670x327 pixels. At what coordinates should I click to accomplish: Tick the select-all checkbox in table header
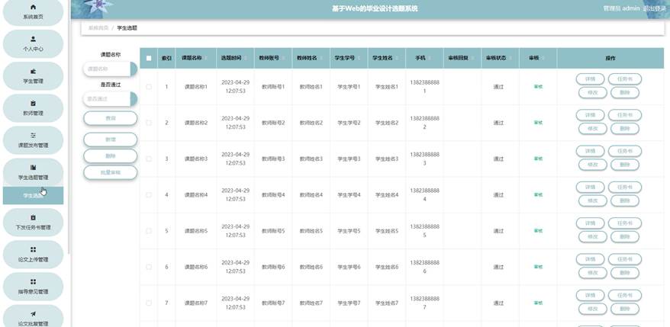tap(149, 59)
